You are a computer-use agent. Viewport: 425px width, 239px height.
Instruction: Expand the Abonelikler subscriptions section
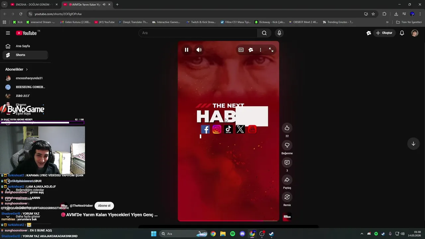17,69
